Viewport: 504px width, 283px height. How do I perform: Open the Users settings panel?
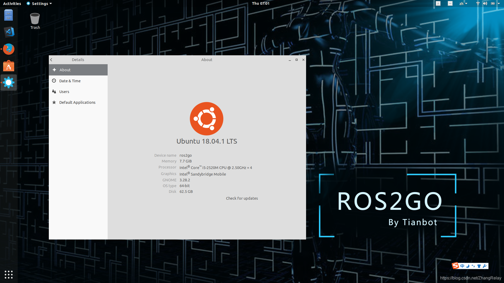click(78, 92)
